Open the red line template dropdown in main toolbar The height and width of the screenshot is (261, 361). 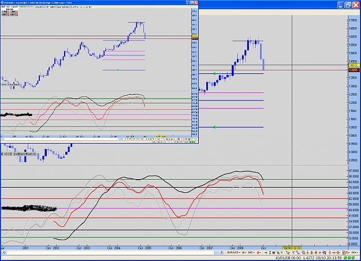348,252
